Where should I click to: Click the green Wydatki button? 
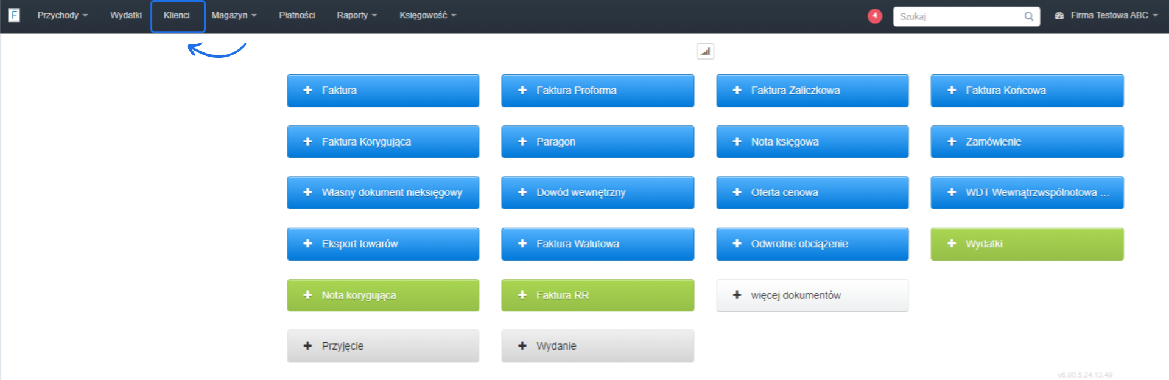pos(1027,244)
